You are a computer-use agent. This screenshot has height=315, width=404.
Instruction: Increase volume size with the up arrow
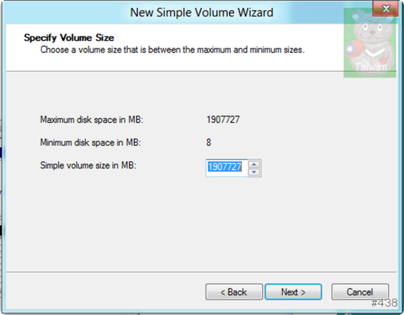click(255, 164)
